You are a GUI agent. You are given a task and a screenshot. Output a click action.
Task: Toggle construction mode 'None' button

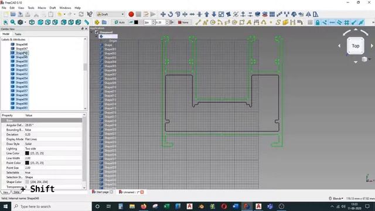tap(183, 22)
